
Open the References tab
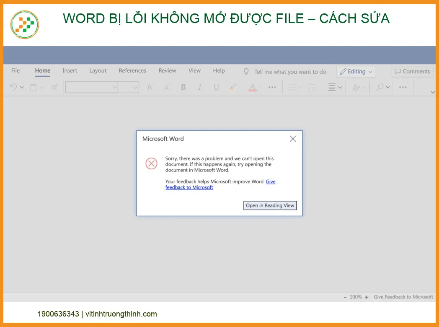[x=132, y=70]
